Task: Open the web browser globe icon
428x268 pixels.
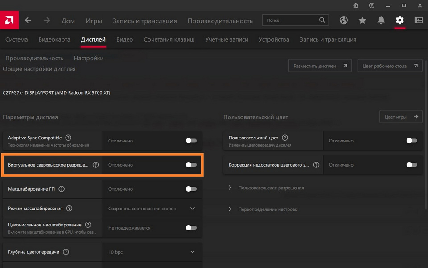Action: pos(344,20)
